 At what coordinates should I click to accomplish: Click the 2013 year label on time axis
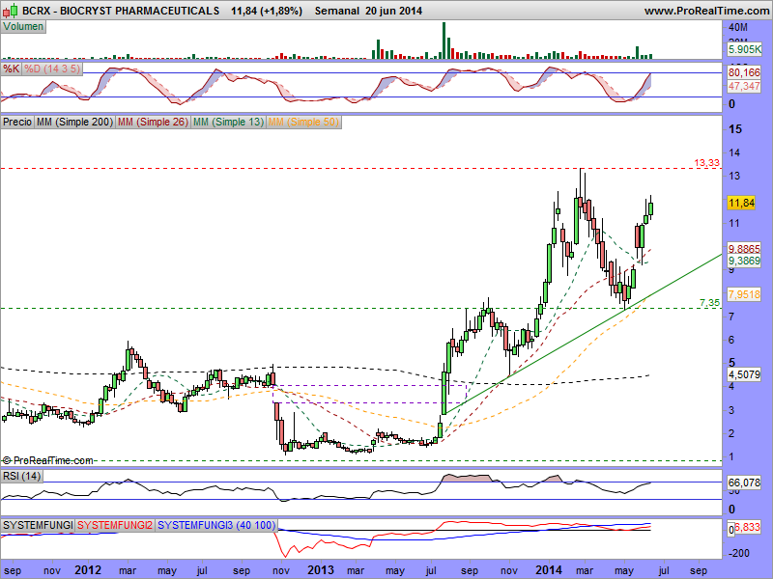pyautogui.click(x=321, y=570)
